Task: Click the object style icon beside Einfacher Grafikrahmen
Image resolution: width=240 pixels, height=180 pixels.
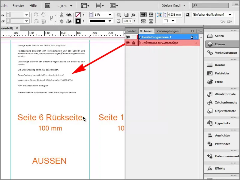Action: (188, 15)
